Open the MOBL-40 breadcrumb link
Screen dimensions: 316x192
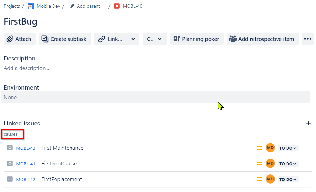(x=133, y=6)
